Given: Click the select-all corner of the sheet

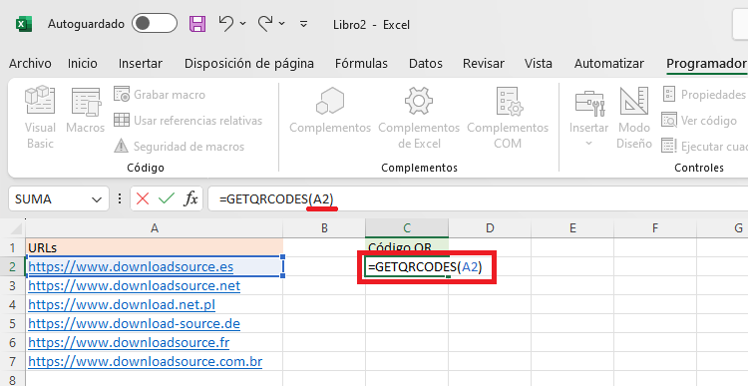Looking at the screenshot, I should (x=12, y=228).
